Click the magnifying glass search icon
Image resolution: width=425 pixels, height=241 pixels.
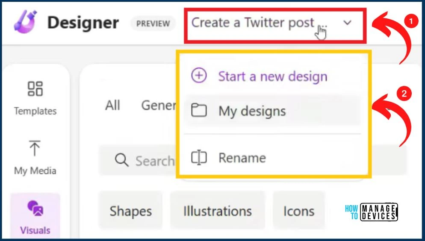tap(122, 160)
